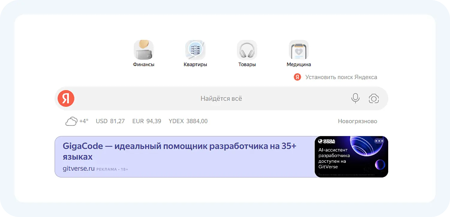The width and height of the screenshot is (450, 217).
Task: Click the YDEX 3884,00 stock quote
Action: coord(188,121)
